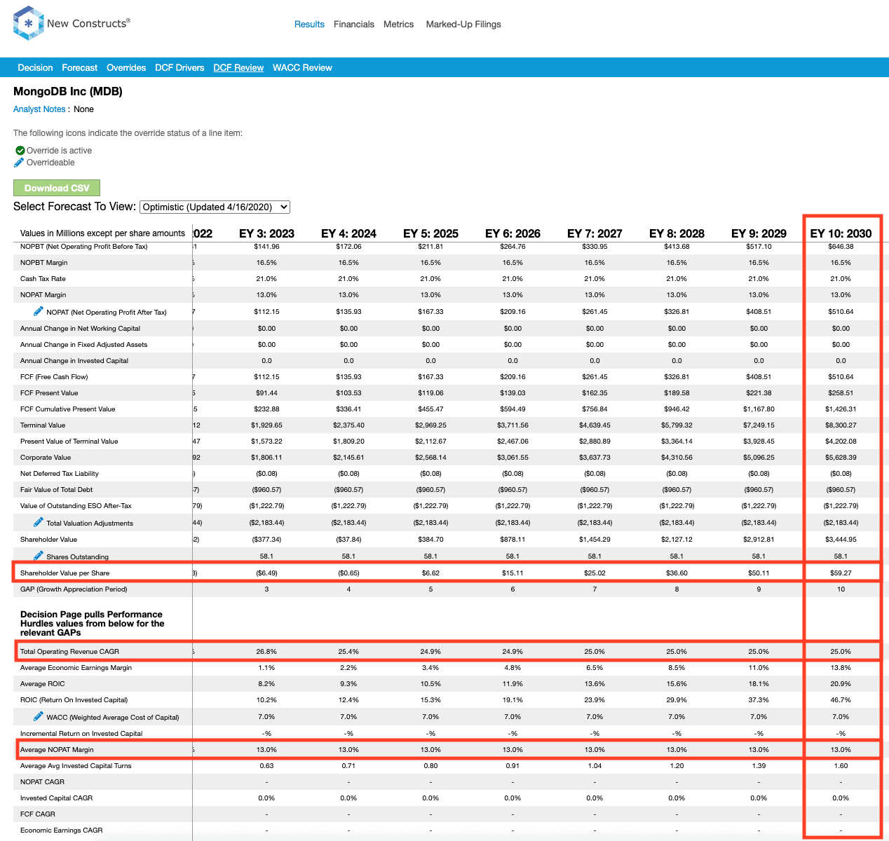Select Metrics in the top navigation

(x=399, y=25)
